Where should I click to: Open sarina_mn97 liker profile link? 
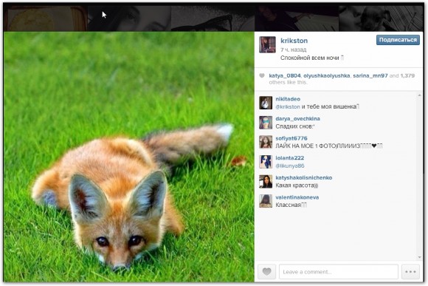370,75
